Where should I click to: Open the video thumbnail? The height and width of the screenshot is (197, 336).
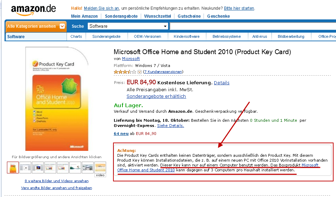(100, 169)
